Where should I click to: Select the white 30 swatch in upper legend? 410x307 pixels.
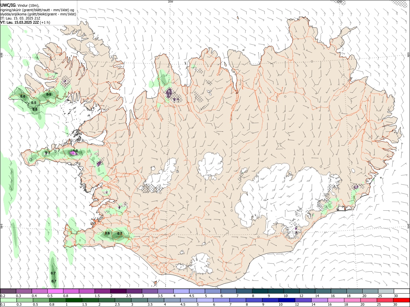[x=402, y=291]
